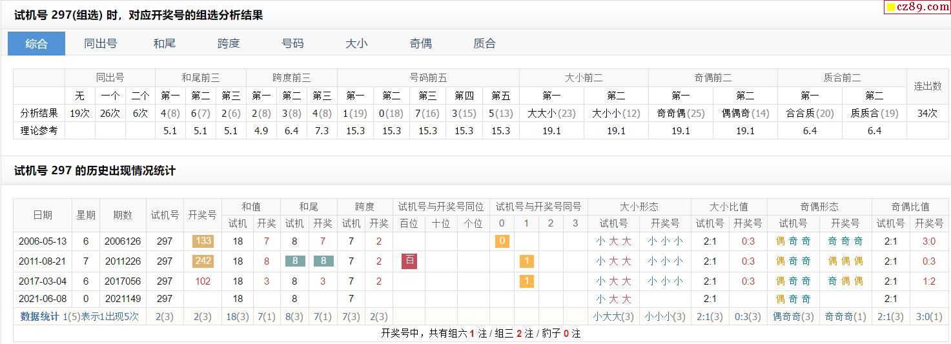Viewport: 951px width, 344px height.
Task: Click 26次 under 一个 column
Action: pos(110,113)
